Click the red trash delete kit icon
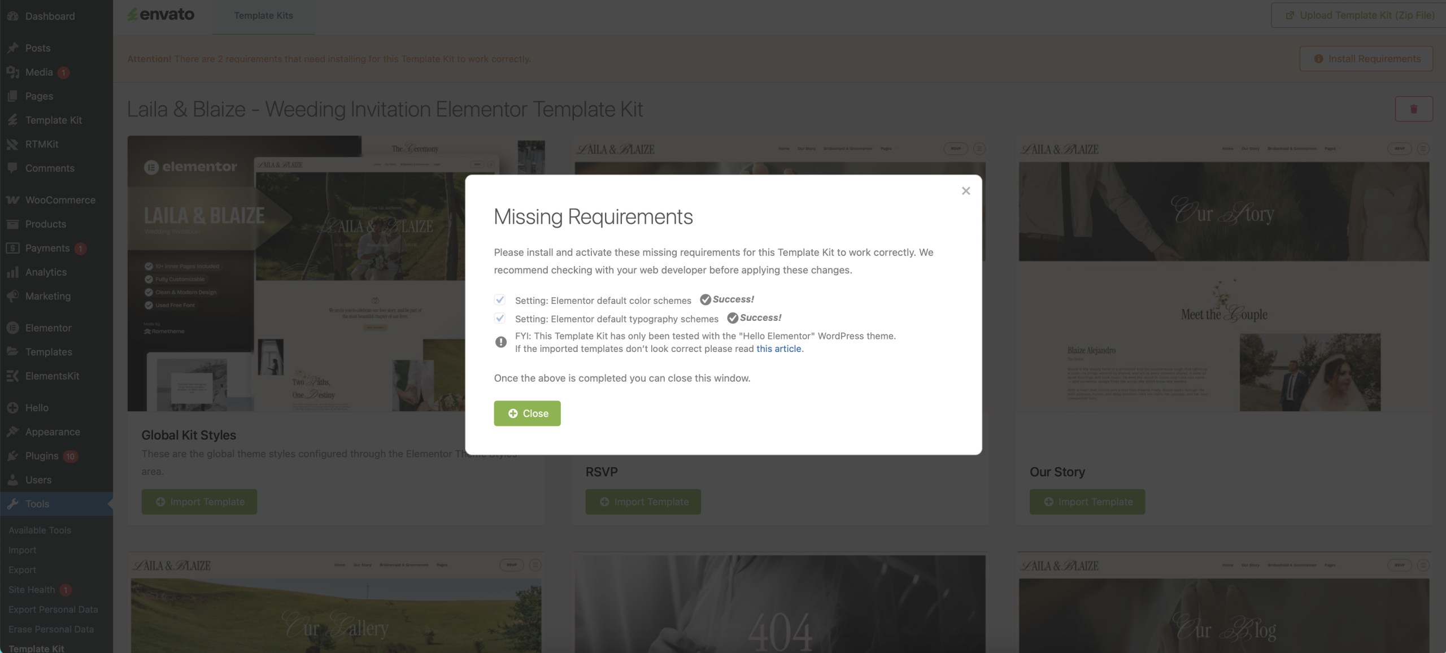Viewport: 1446px width, 653px height. click(1413, 109)
